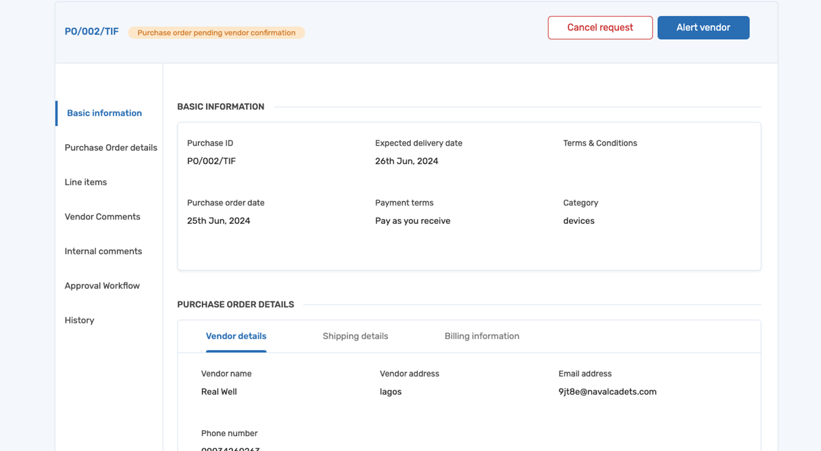Viewport: 821px width, 451px height.
Task: Click the payment terms Pay as you receive
Action: click(412, 221)
